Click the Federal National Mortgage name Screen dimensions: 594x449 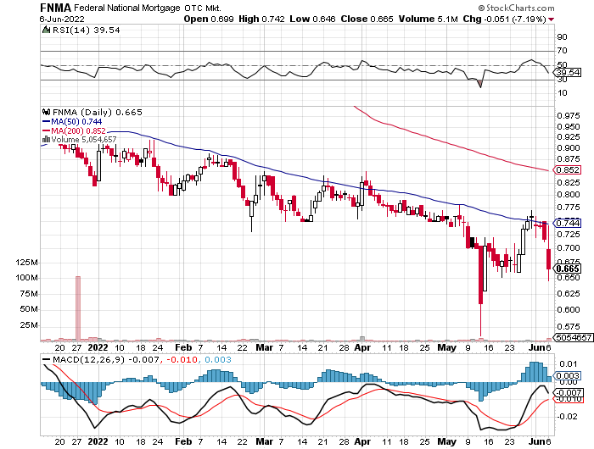pos(127,8)
